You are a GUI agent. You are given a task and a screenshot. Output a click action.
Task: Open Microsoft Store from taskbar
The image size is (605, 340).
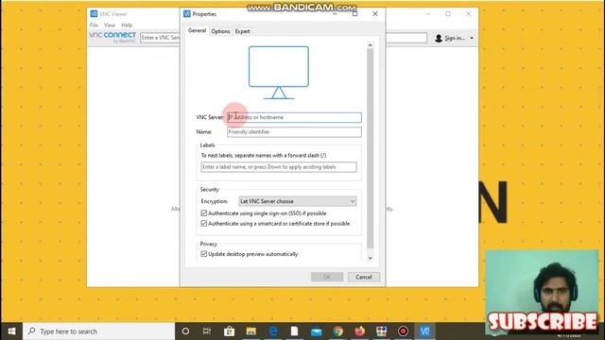pos(229,331)
